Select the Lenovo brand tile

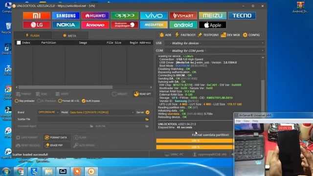[95, 25]
